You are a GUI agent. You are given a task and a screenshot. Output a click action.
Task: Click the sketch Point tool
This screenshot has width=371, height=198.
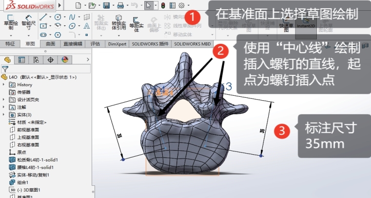[x=87, y=35]
